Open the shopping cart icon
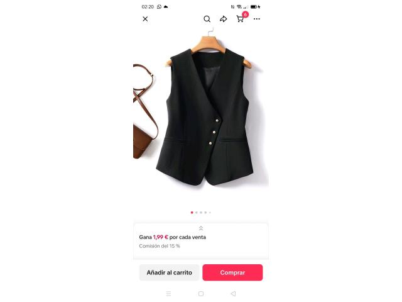The width and height of the screenshot is (402, 302). point(240,19)
